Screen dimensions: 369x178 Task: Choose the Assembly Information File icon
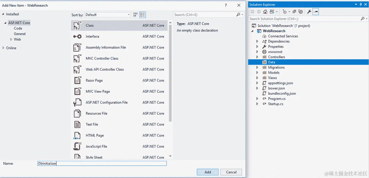coord(77,48)
